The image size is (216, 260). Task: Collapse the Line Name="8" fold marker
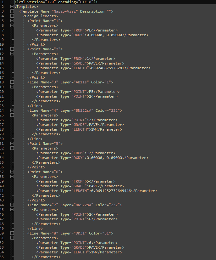point(12,233)
